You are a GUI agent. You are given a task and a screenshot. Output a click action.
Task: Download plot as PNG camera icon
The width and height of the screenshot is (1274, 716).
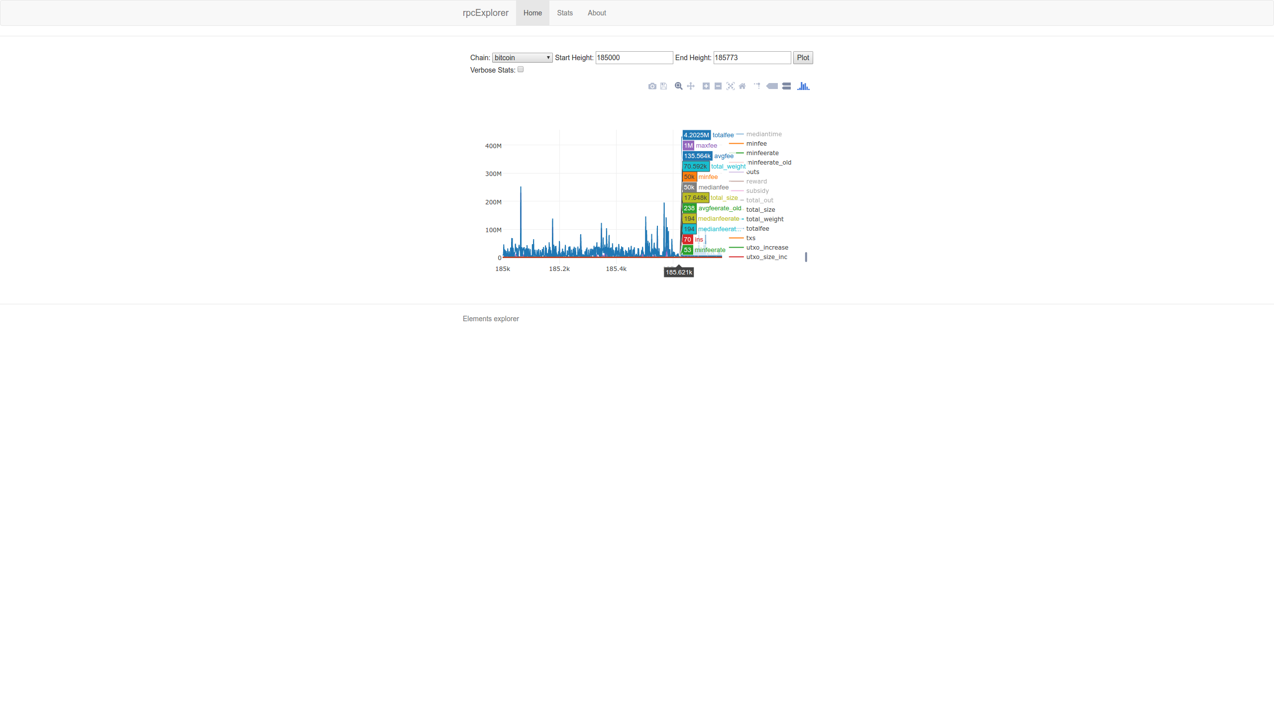tap(652, 86)
